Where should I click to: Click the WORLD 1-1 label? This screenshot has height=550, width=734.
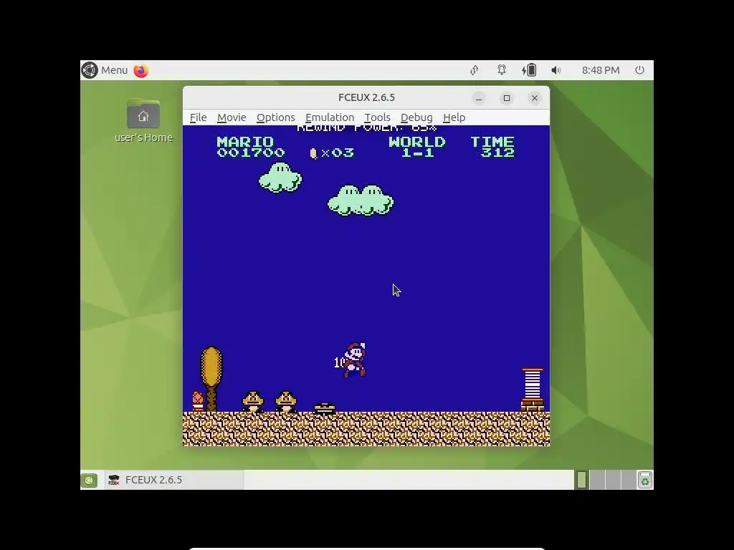click(417, 147)
